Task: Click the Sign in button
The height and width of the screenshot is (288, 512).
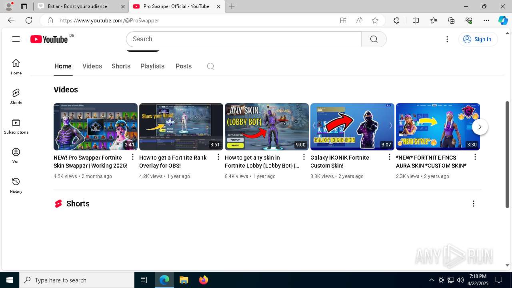Action: tap(478, 39)
